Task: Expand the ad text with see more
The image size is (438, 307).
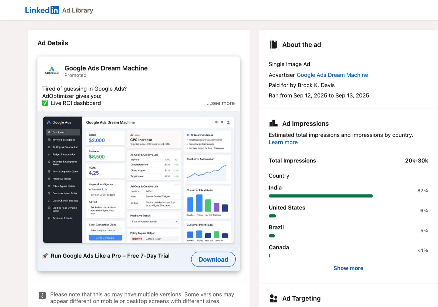Action: [x=221, y=103]
